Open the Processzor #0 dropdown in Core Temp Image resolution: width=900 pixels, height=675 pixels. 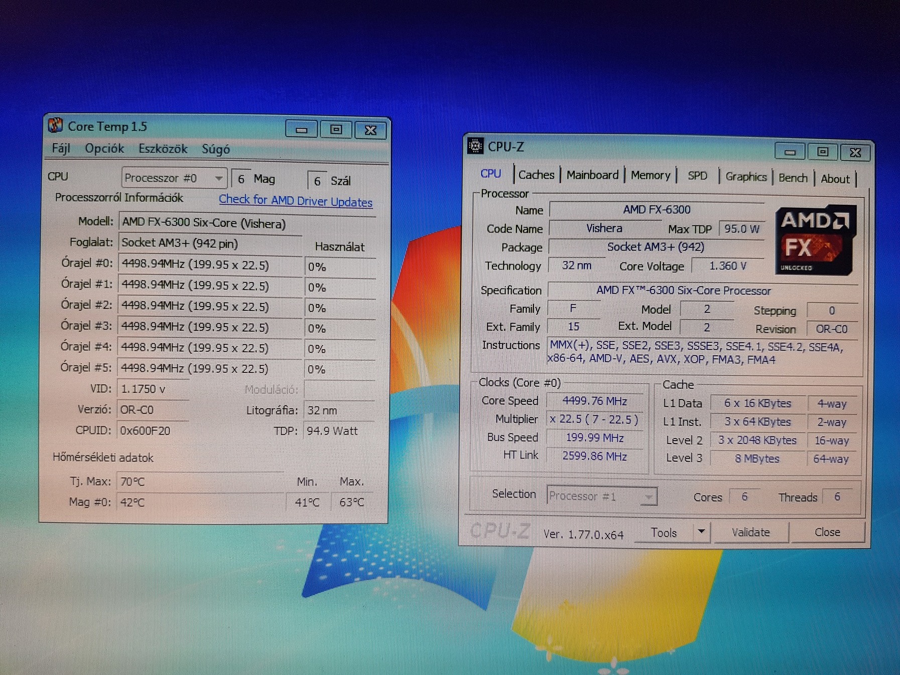(175, 178)
